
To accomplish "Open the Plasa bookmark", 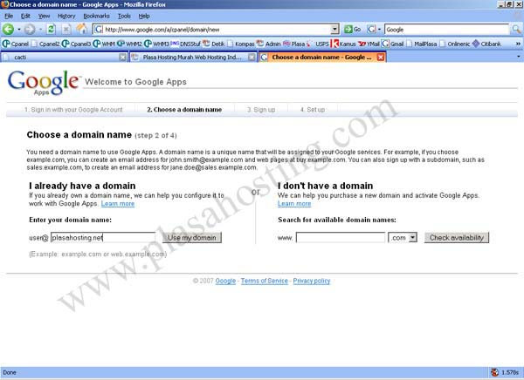I will [x=294, y=44].
